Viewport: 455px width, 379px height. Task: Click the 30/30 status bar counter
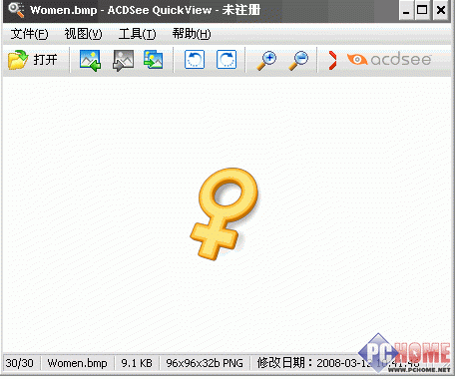coord(20,363)
